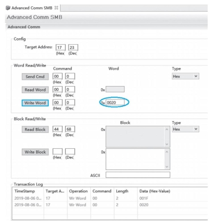Click Write Word command Hex field
Image resolution: width=213 pixels, height=221 pixels.
click(57, 103)
